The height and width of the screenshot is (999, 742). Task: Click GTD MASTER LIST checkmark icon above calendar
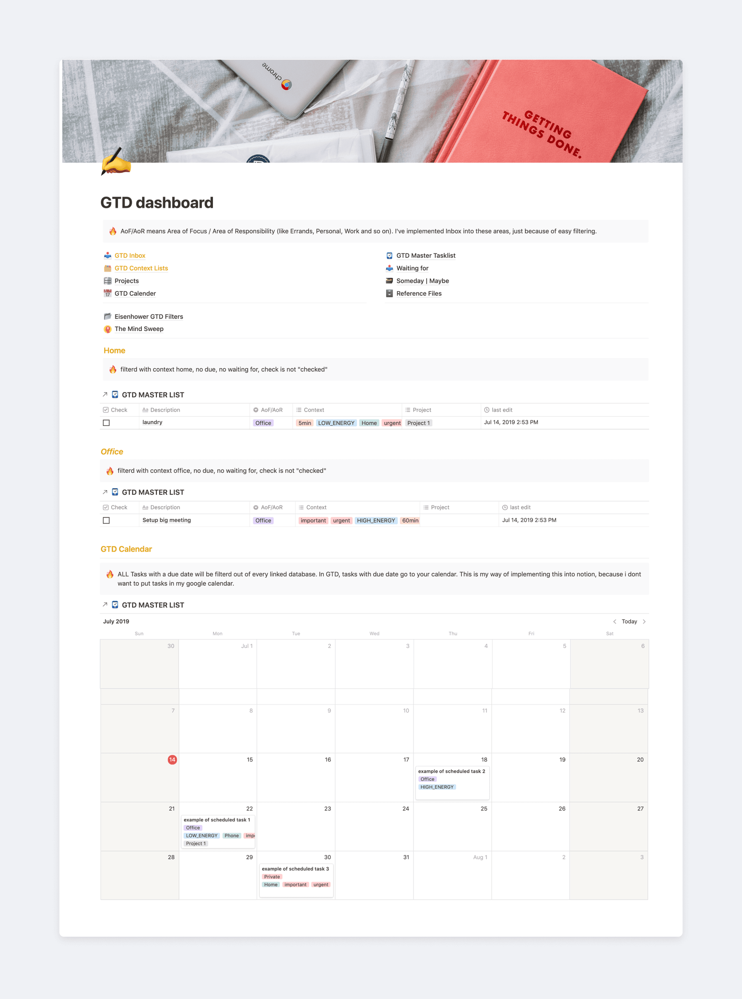(115, 605)
